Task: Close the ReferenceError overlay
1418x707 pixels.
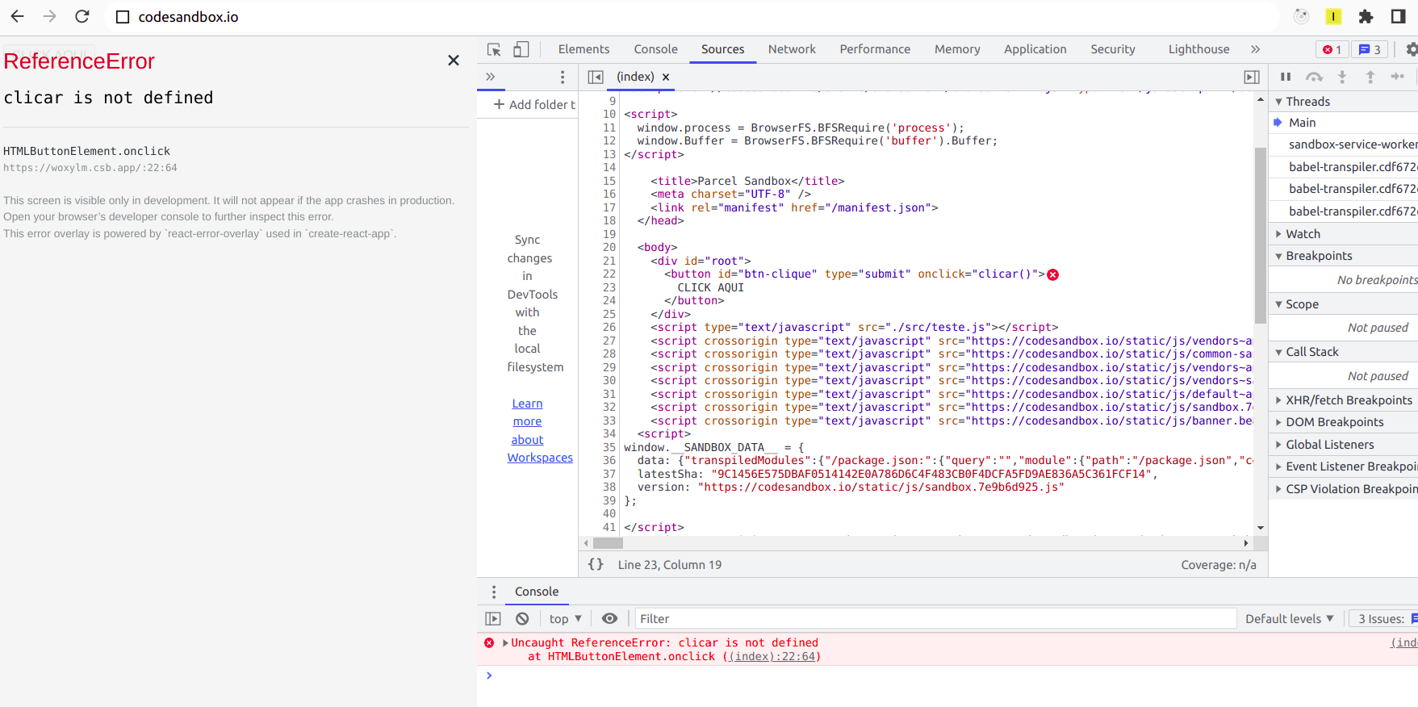Action: (454, 61)
